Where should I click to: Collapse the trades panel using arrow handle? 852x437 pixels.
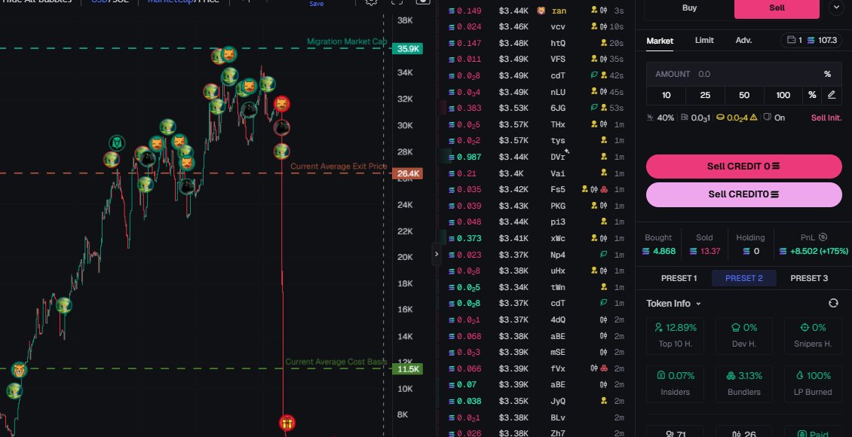(437, 254)
